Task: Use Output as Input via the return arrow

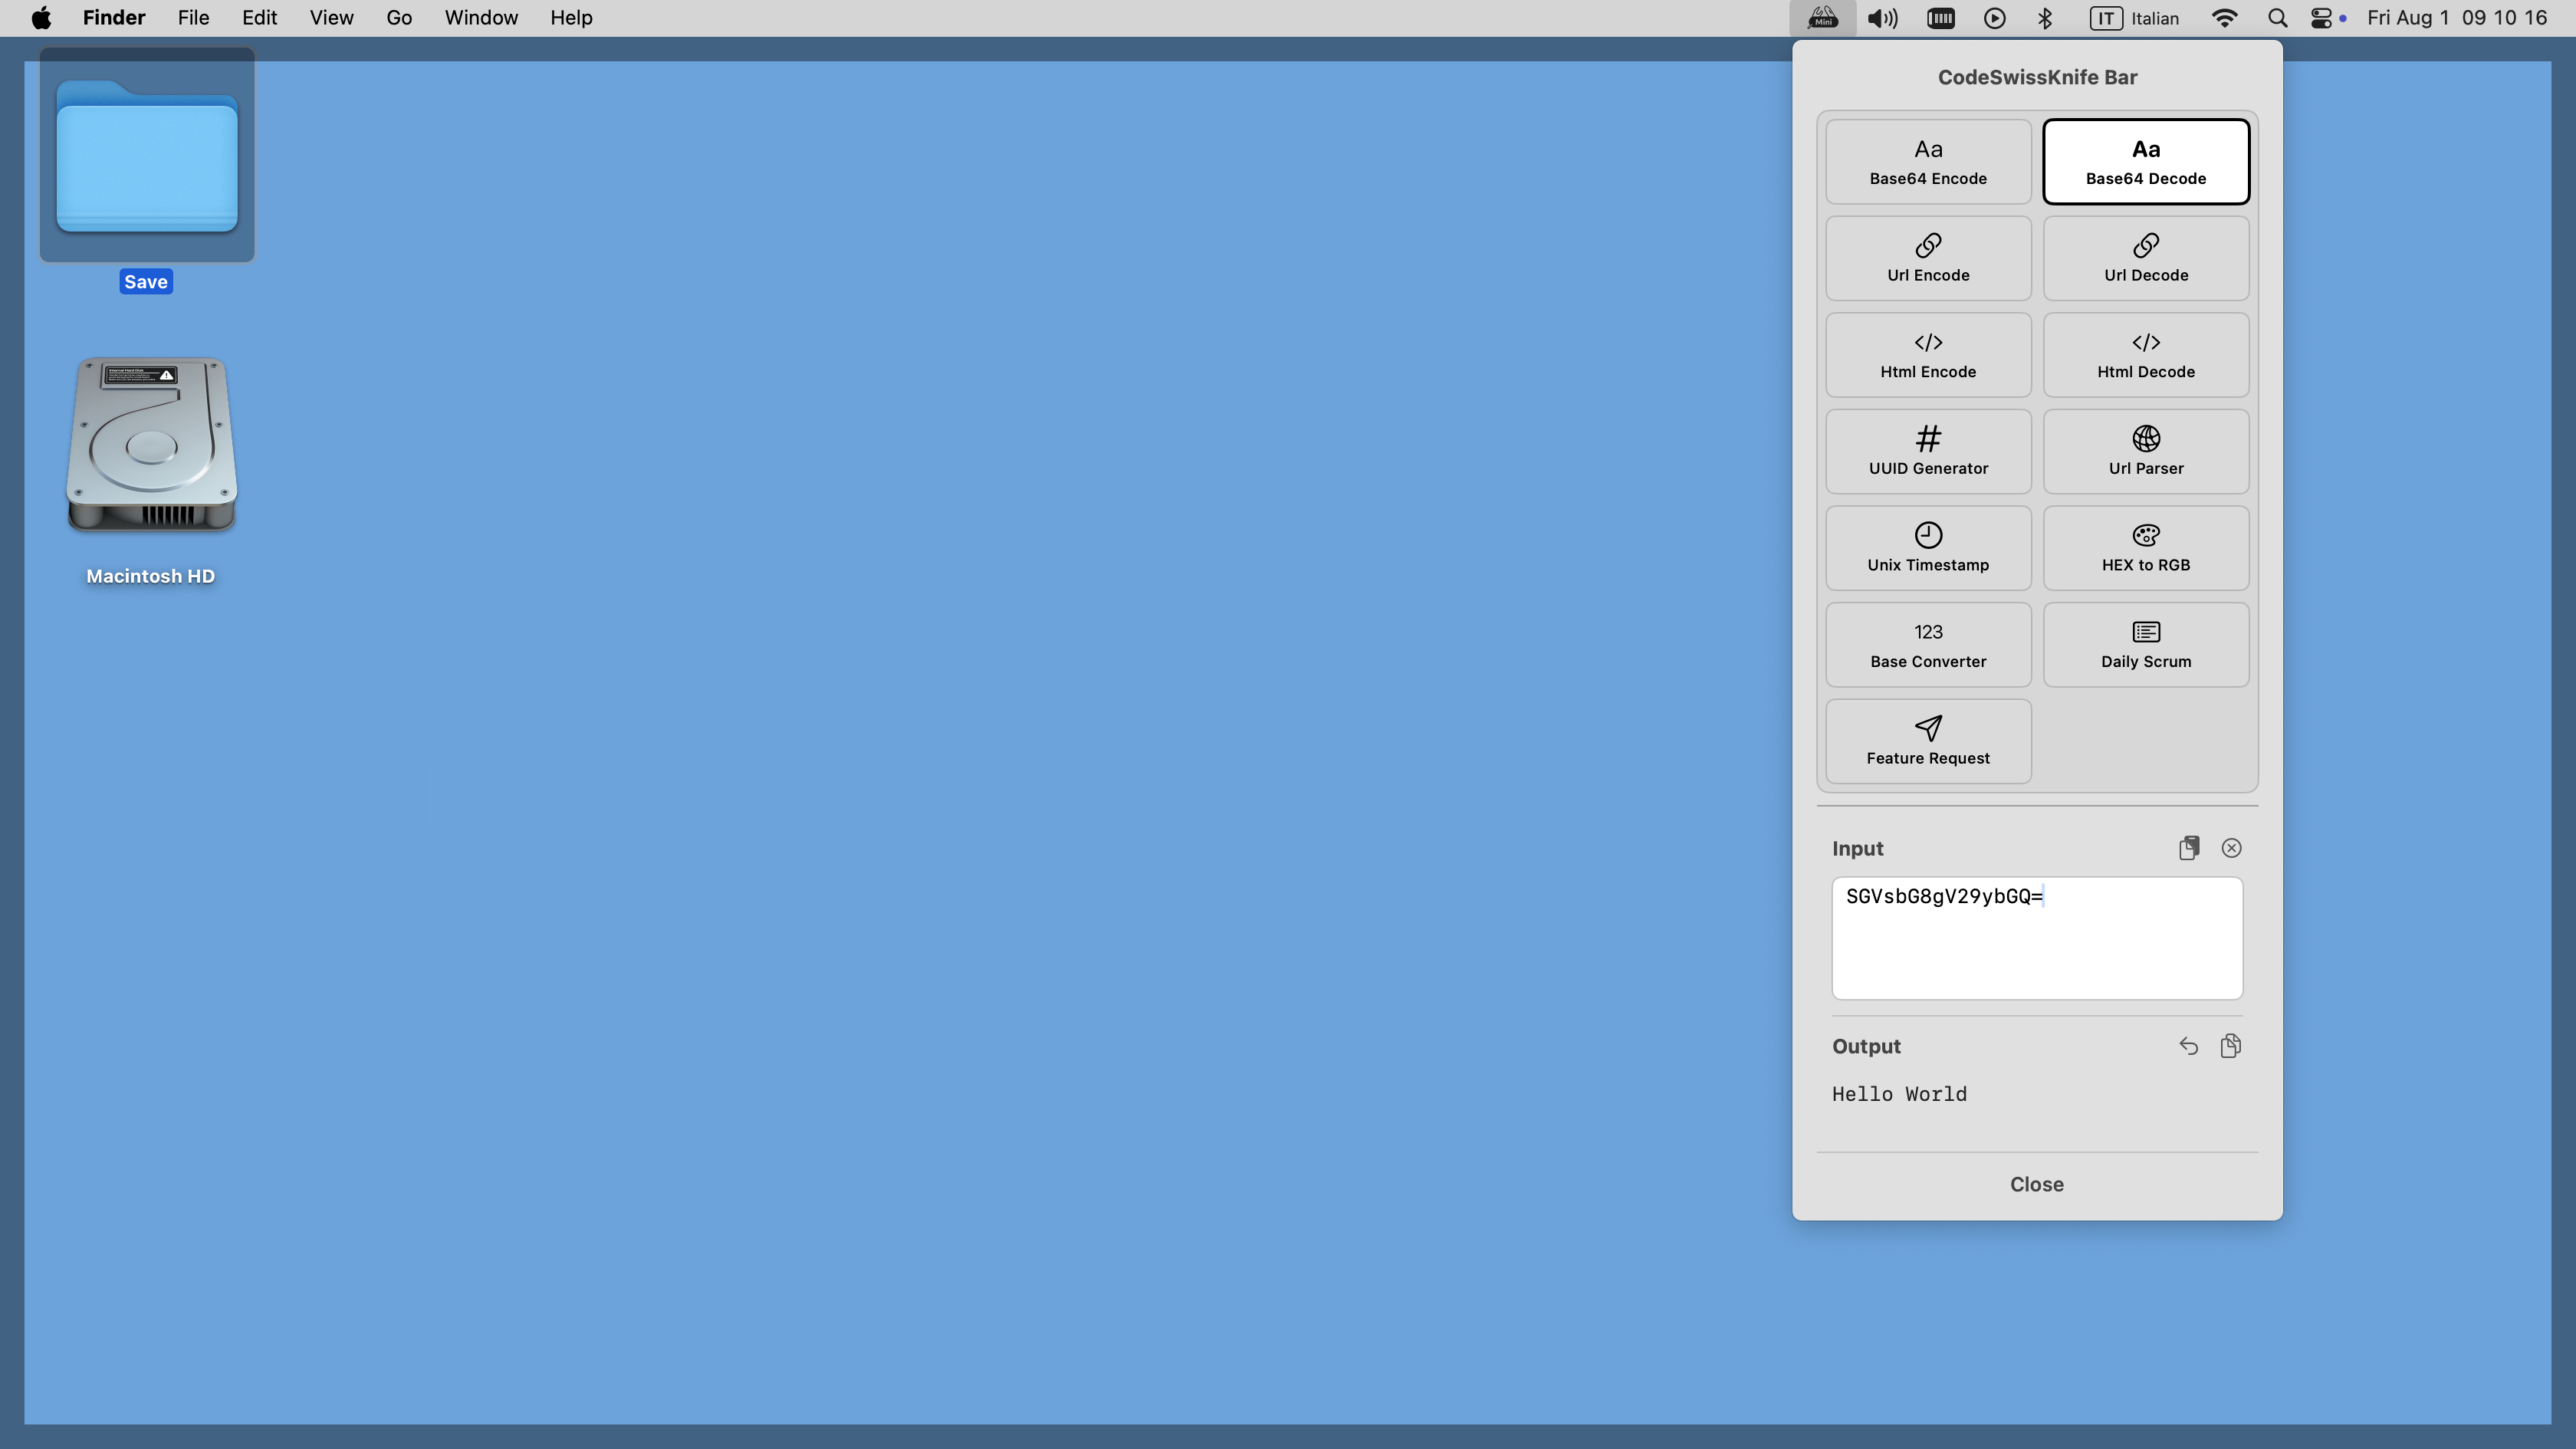Action: (x=2188, y=1046)
